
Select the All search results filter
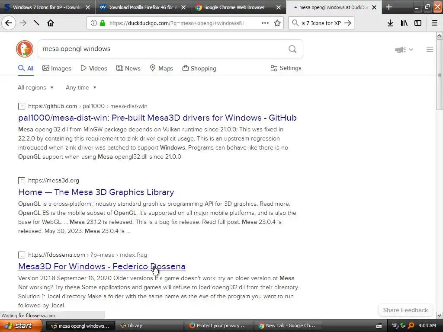tap(26, 68)
